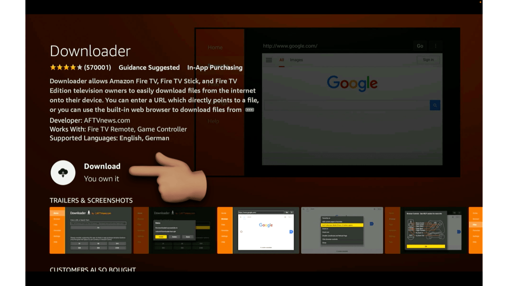Click developer name AFTVnews.com
The height and width of the screenshot is (286, 508).
[x=107, y=120]
